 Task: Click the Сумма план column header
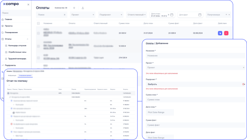tap(124, 23)
